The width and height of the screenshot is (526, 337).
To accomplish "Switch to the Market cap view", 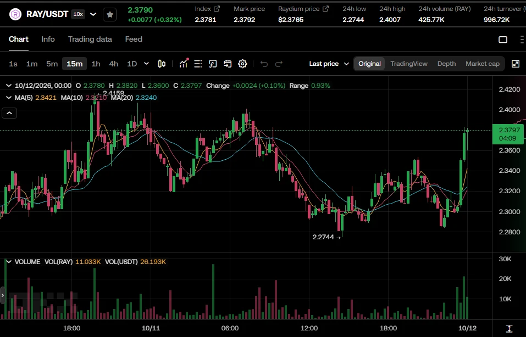I will tap(483, 64).
